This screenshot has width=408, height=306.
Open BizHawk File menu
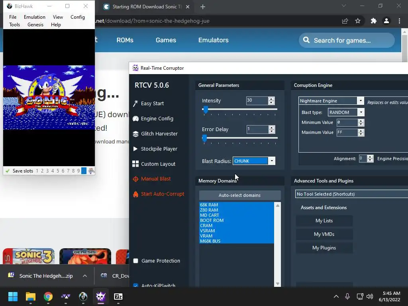click(13, 17)
